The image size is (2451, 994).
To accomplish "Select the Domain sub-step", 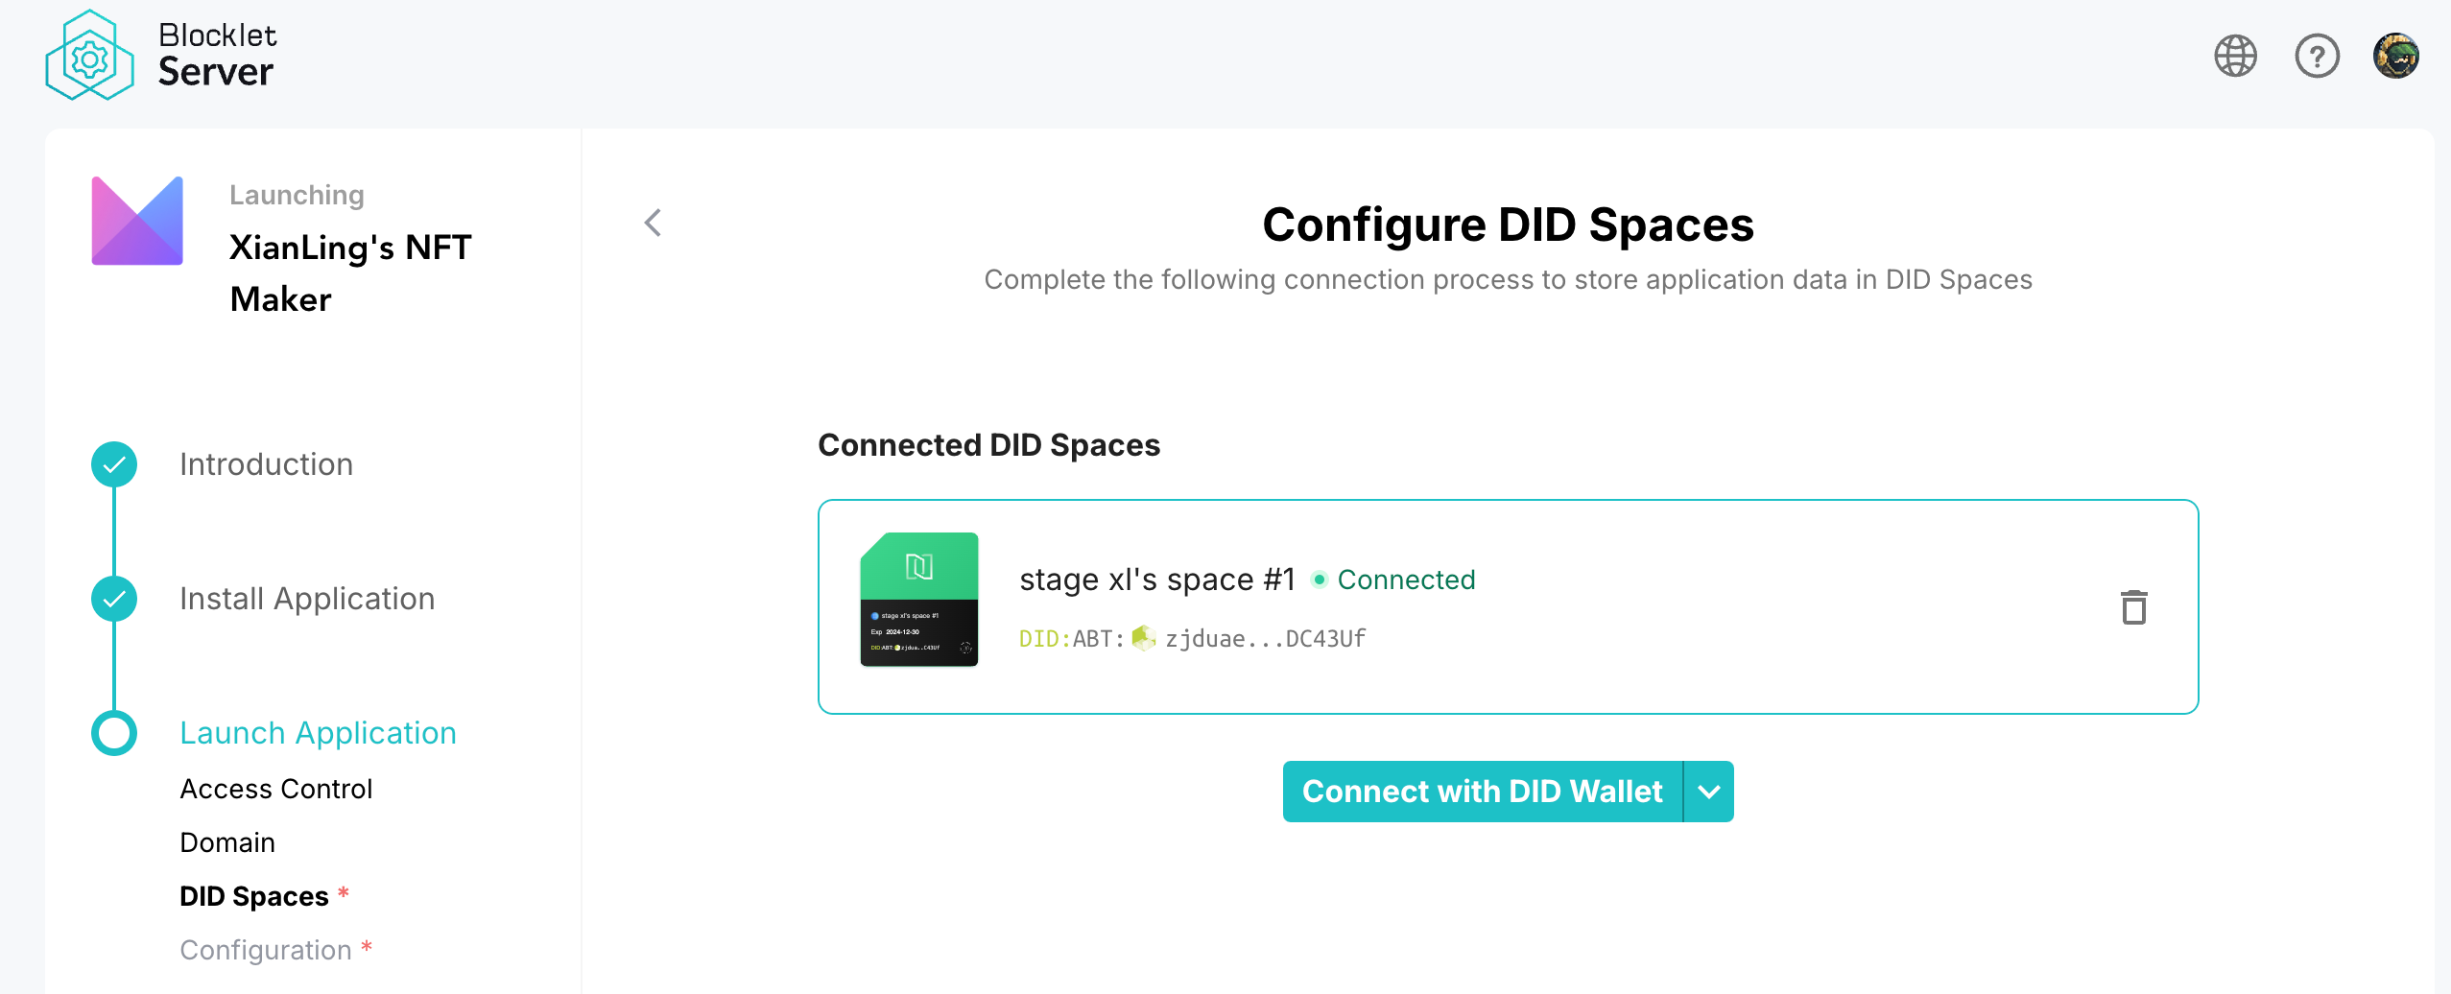I will point(227,842).
